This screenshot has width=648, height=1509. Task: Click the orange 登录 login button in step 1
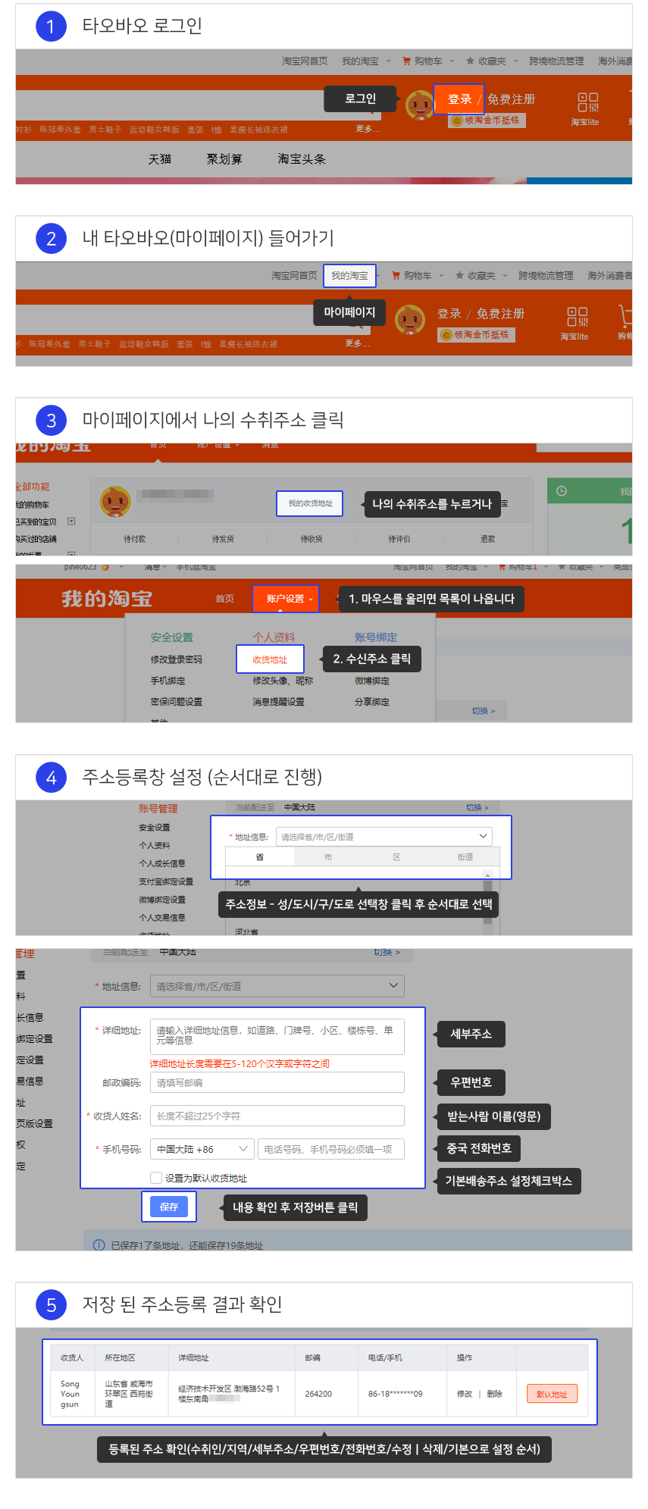[x=459, y=99]
